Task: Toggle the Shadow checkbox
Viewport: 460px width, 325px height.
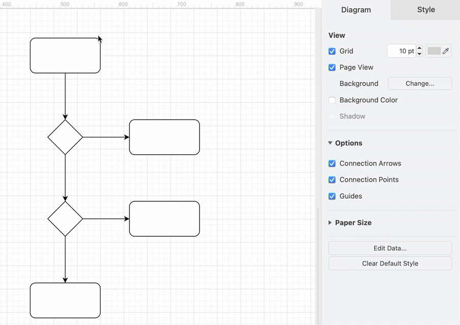Action: 332,116
